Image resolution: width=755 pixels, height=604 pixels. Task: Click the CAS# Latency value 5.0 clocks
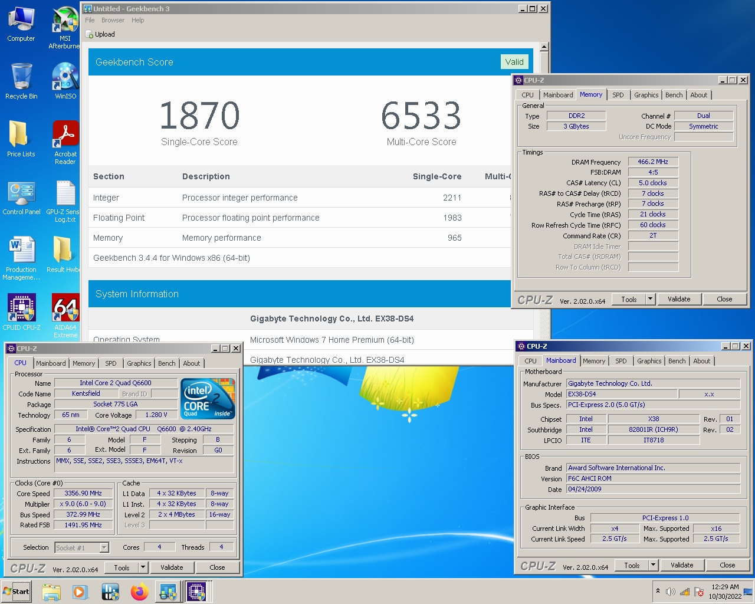pyautogui.click(x=653, y=183)
